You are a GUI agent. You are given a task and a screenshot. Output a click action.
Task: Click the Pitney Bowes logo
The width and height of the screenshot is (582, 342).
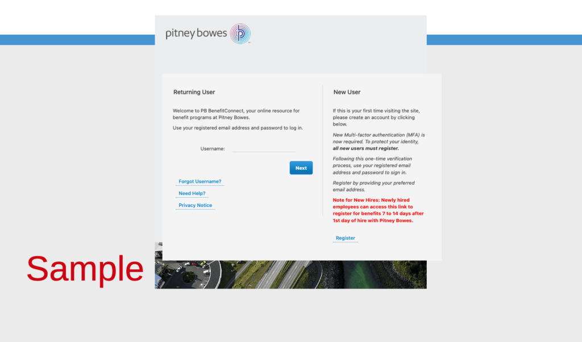point(208,34)
